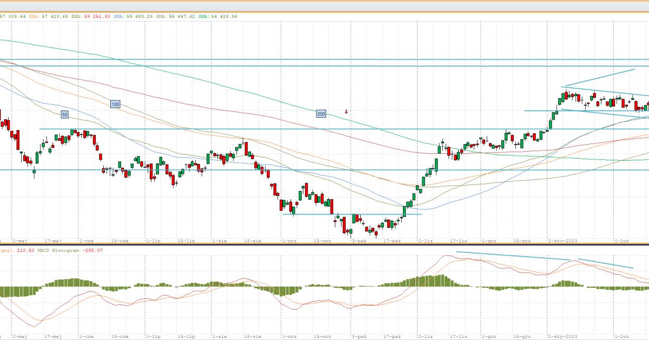Click the 1-lut date on bottom MACD axis
The height and width of the screenshot is (340, 649).
(x=621, y=336)
